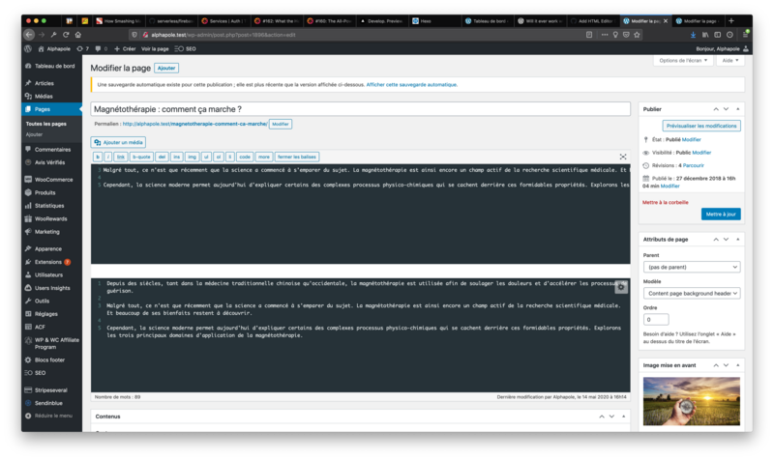The image size is (774, 460).
Task: Click the gear icon in lower code editor
Action: (621, 287)
